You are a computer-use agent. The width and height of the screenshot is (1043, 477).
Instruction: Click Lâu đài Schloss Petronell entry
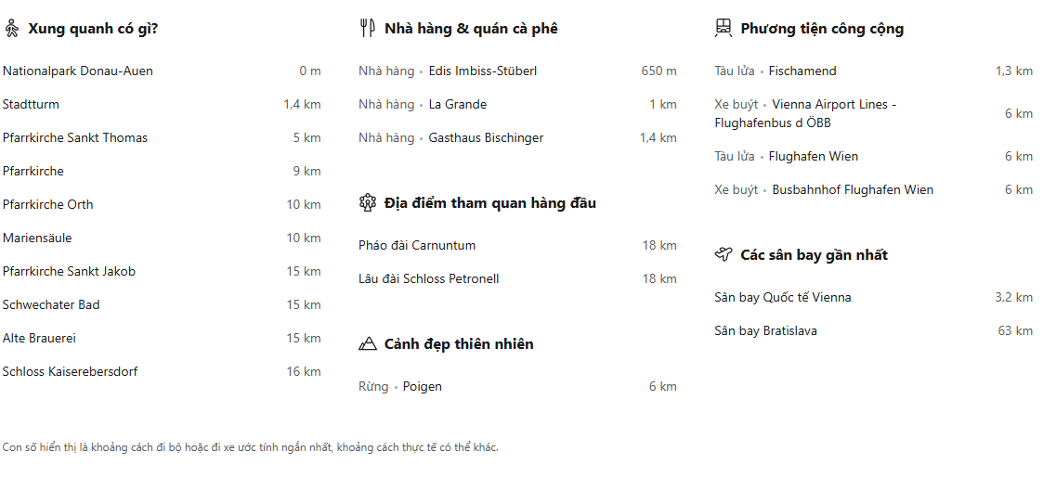[x=428, y=279]
